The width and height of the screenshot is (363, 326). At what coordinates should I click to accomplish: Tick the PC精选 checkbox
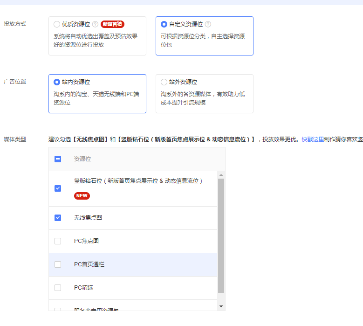(58, 288)
